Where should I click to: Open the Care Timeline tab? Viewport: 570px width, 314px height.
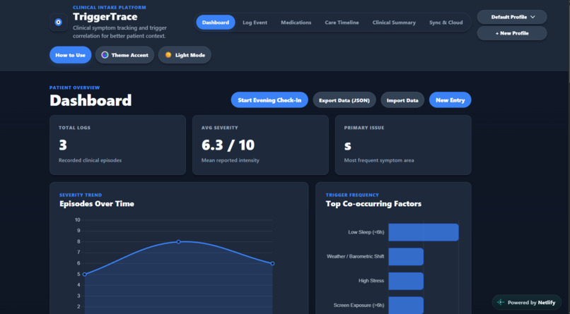342,22
